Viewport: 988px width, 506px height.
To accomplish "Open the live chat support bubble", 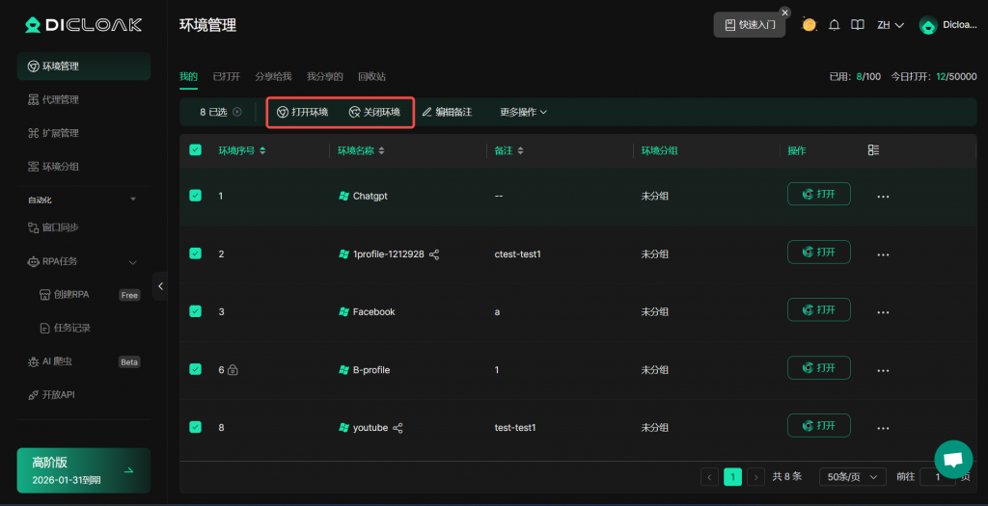I will point(952,460).
